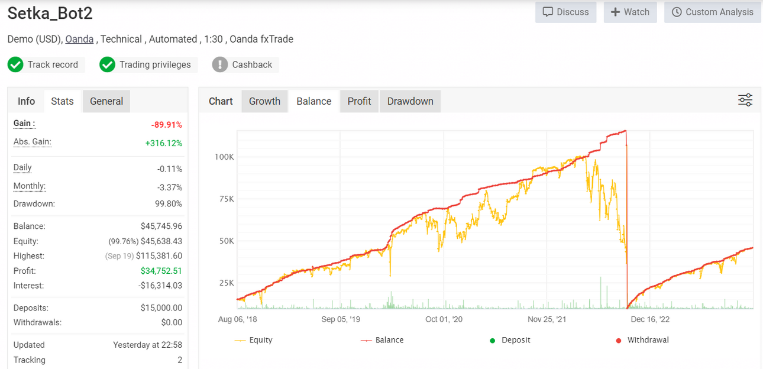
Task: Select the Growth chart tab
Action: 264,101
